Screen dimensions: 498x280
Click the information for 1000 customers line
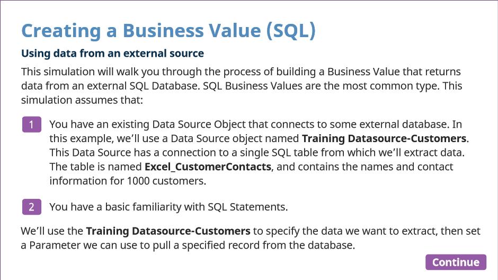point(128,181)
